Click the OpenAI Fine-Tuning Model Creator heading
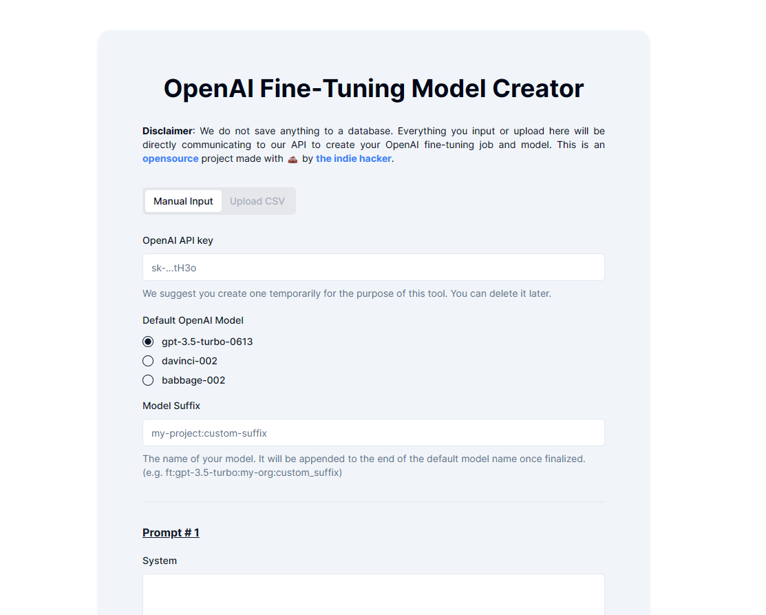The image size is (766, 615). [x=373, y=88]
